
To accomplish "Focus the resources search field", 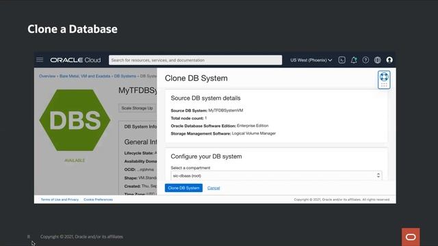I will click(x=195, y=60).
